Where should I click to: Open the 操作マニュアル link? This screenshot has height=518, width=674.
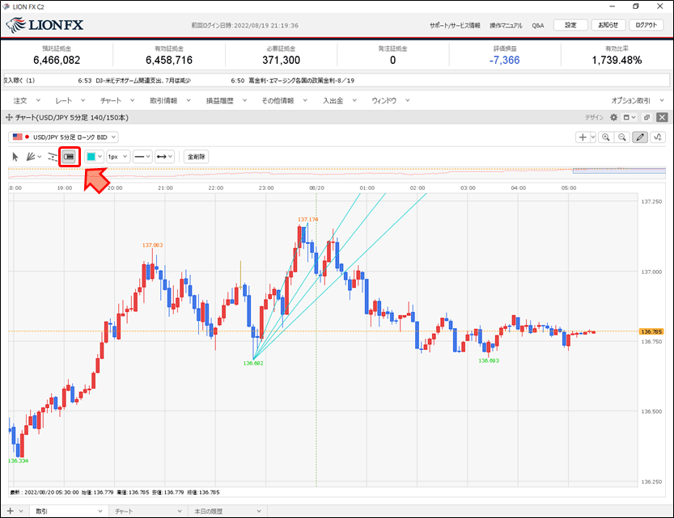click(506, 25)
